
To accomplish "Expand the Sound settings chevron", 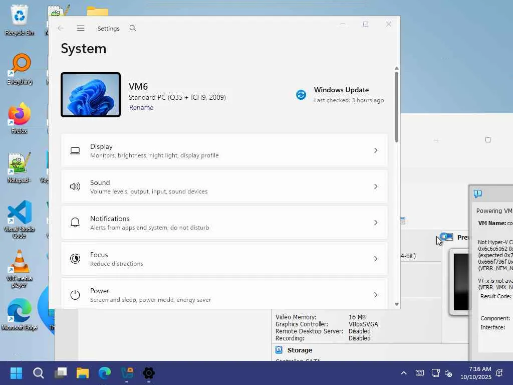I will [376, 186].
